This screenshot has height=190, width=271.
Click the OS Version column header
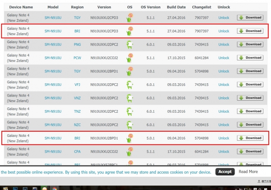(x=151, y=7)
